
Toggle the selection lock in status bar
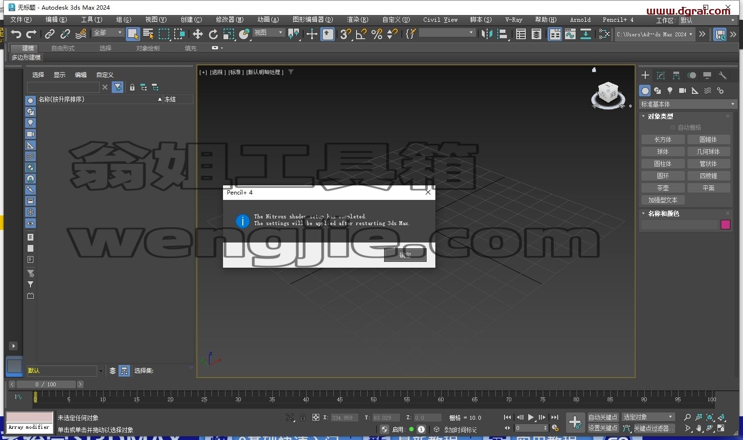pyautogui.click(x=303, y=417)
